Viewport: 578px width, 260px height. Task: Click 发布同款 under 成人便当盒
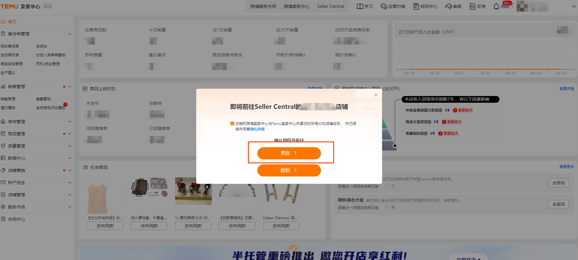[x=149, y=226]
